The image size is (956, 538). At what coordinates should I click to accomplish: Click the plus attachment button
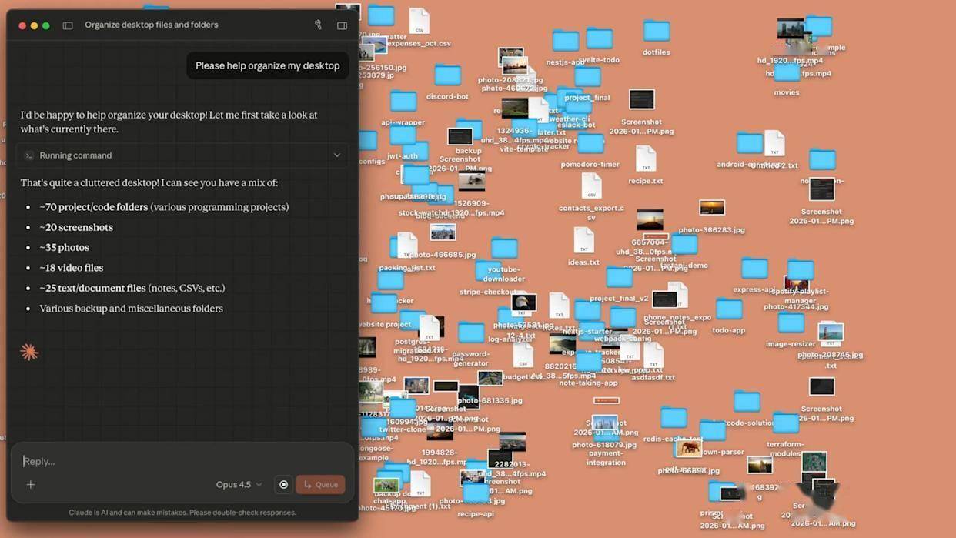31,485
